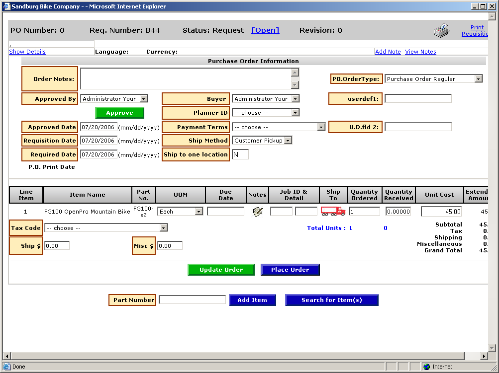Click the Add Note link
Viewport: 499px width, 373px height.
click(x=388, y=52)
